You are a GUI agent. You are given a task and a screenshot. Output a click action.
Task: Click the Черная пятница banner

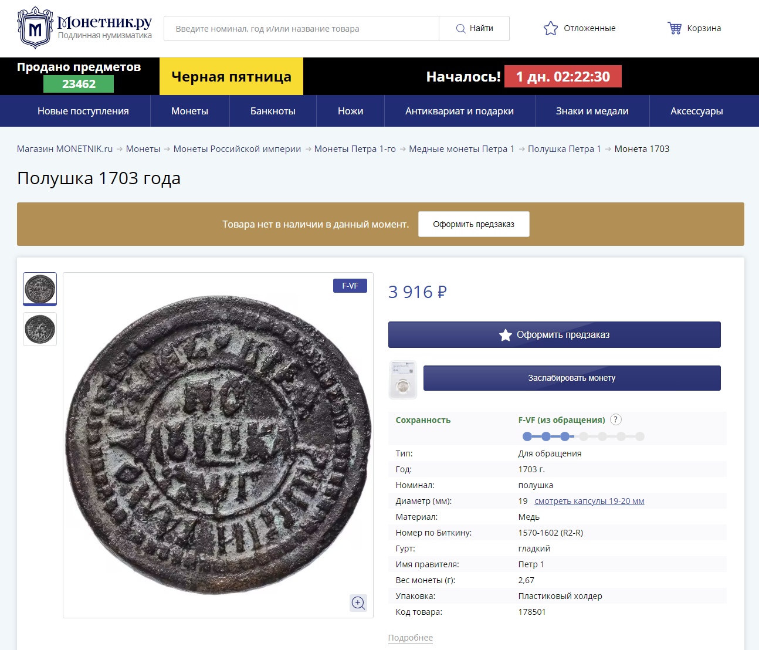tap(231, 77)
